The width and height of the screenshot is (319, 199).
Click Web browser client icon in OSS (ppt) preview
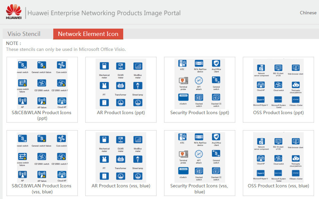click(295, 68)
